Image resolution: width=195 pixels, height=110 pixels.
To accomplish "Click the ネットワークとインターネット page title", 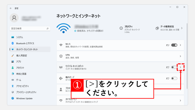I will click(78, 16).
